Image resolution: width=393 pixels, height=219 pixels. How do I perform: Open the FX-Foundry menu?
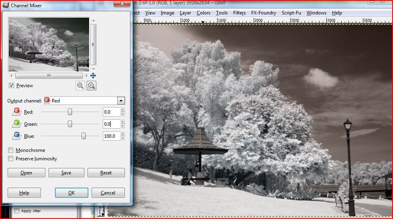pyautogui.click(x=264, y=13)
